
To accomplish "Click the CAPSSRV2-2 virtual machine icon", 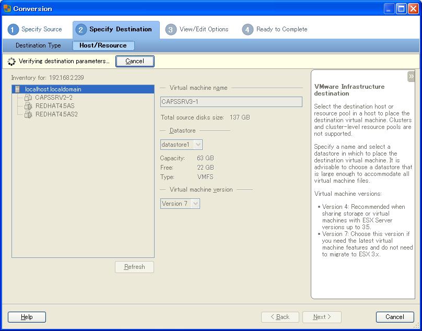I will [28, 98].
